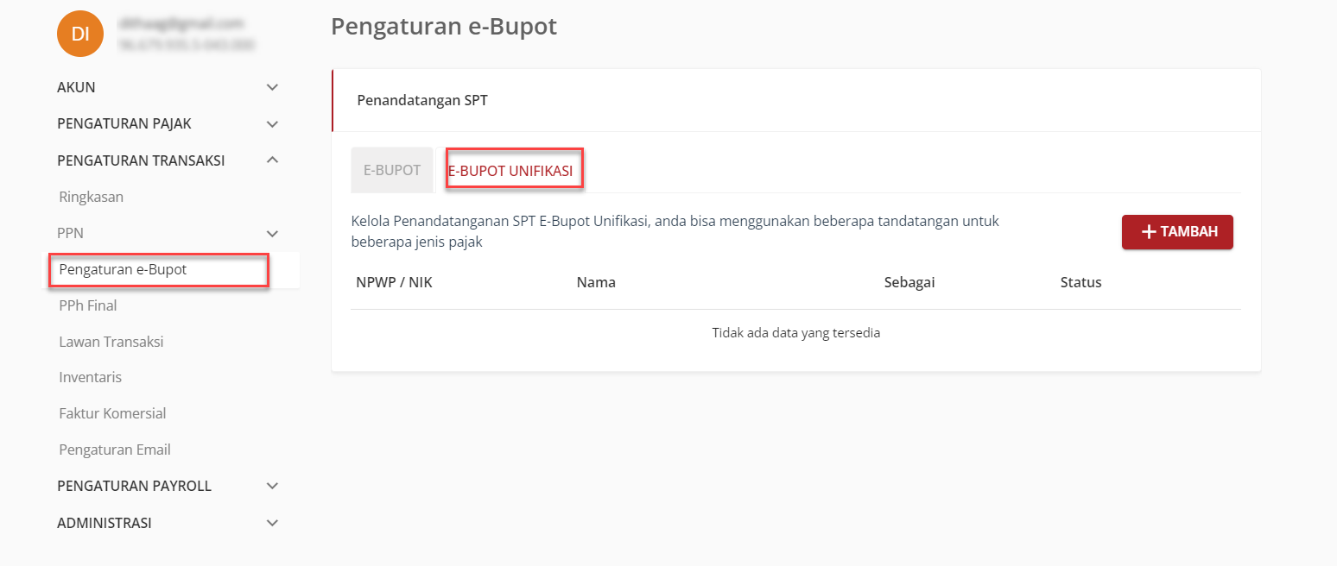Click the Penandatangan SPT section header
Screen dimensions: 1337x566
[x=422, y=100]
